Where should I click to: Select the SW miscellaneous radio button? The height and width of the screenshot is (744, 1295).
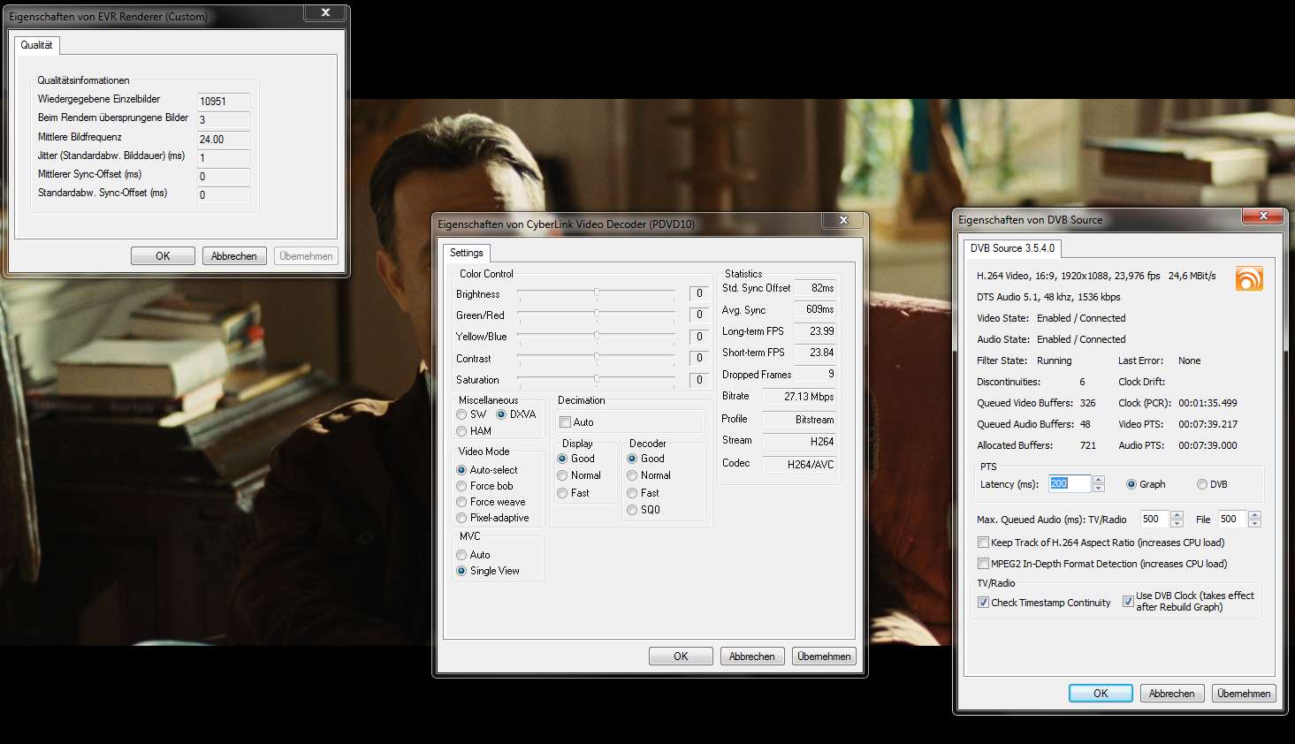point(461,414)
